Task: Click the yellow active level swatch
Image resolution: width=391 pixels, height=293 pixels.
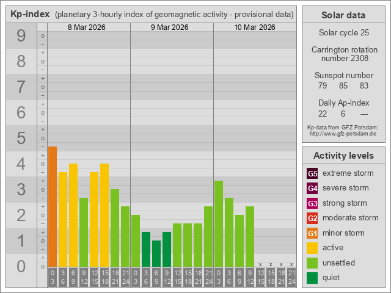Action: point(312,248)
